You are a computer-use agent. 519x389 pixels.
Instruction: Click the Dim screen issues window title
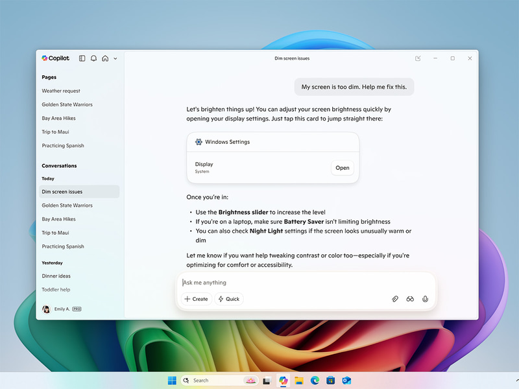292,58
